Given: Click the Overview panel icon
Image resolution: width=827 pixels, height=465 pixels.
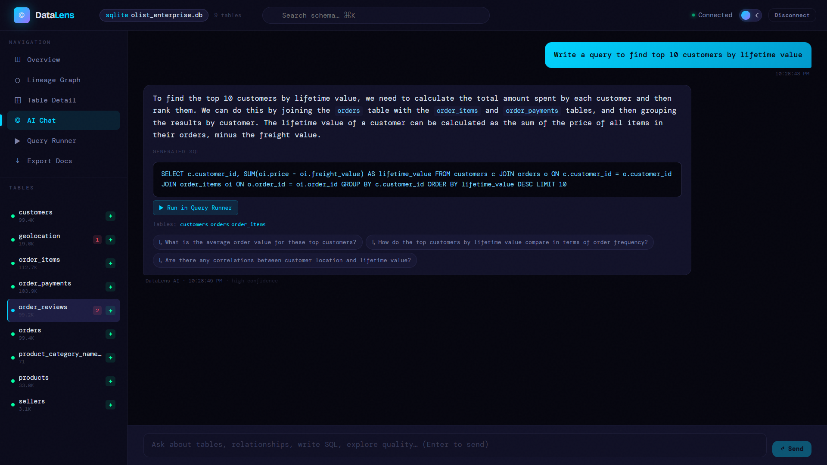Looking at the screenshot, I should 18,59.
